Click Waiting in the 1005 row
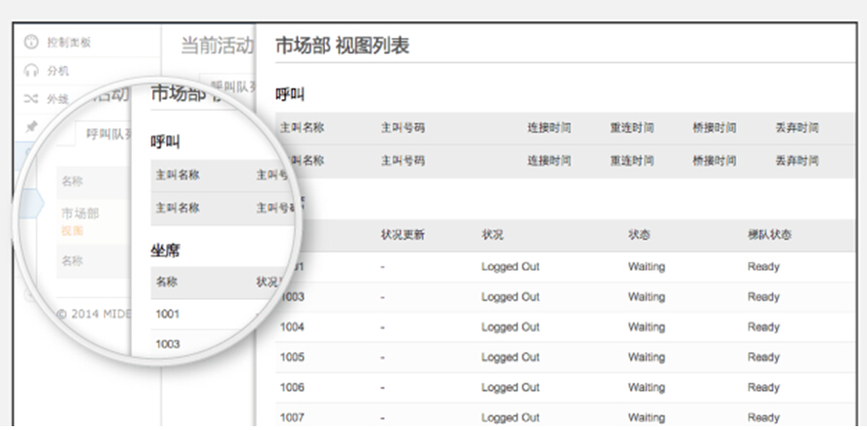867x430 pixels. [647, 357]
